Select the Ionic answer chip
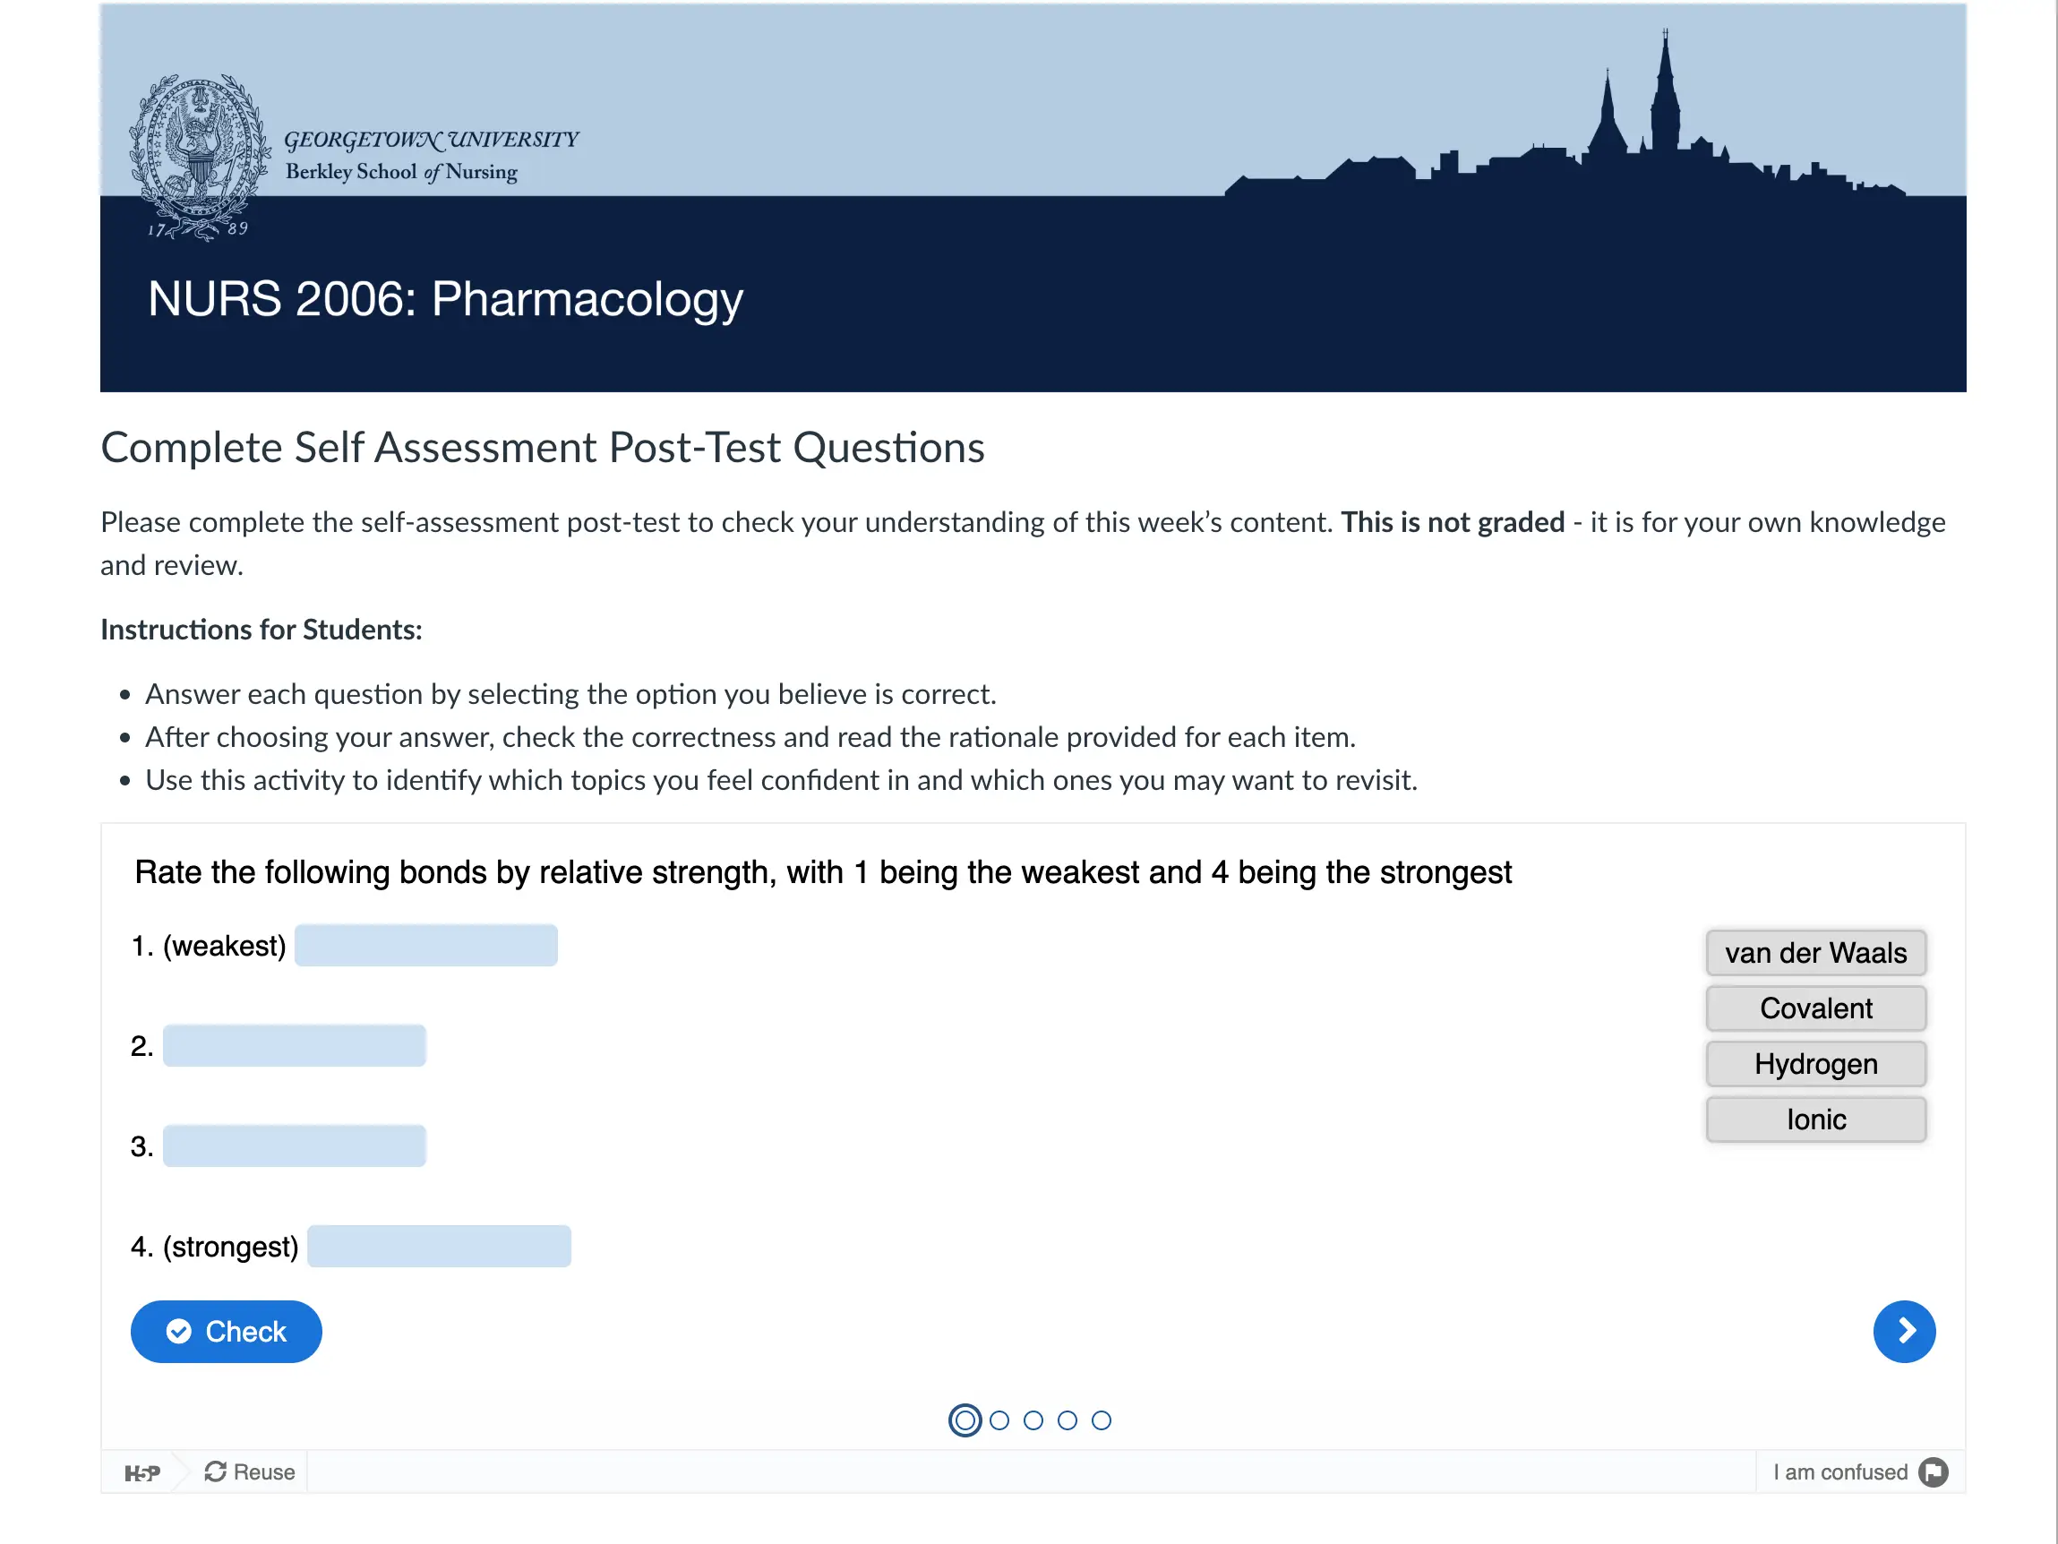 coord(1815,1119)
